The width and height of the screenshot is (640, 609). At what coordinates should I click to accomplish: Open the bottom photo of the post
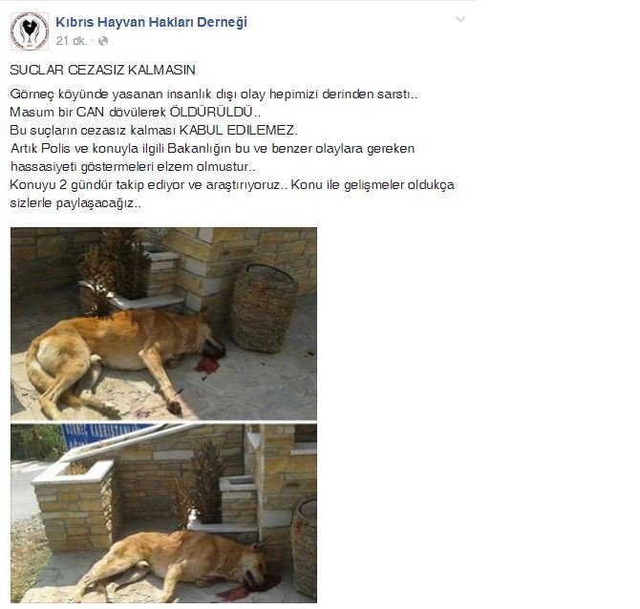coord(163,514)
